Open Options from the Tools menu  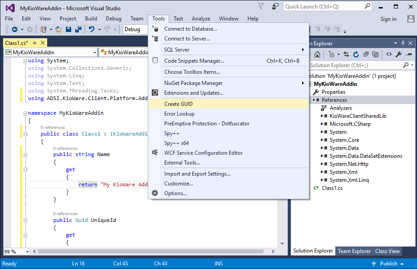[228, 193]
